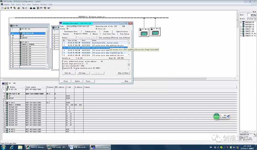Select the PS 407 10A row in rack
Screen dimensions: 257x150
coord(28,29)
